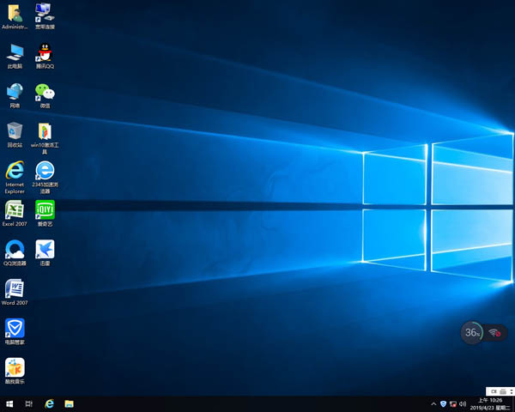This screenshot has height=412, width=515.
Task: Select the win10激活工具 folder icon
Action: click(45, 131)
